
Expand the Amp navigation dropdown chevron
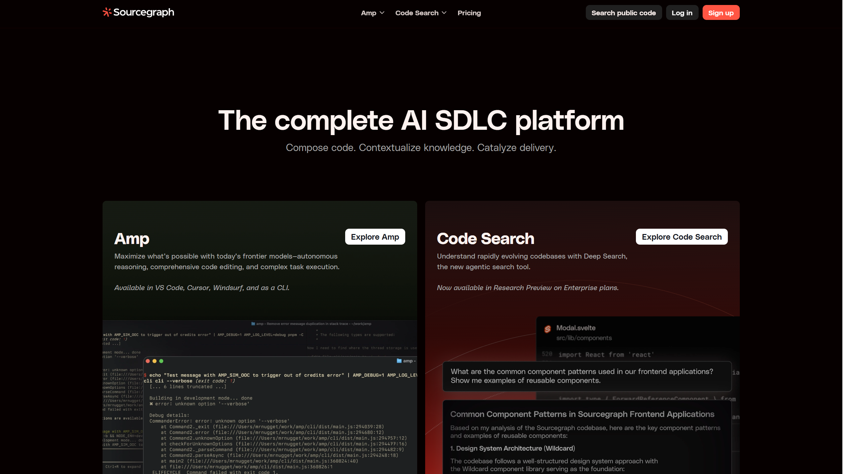tap(382, 13)
